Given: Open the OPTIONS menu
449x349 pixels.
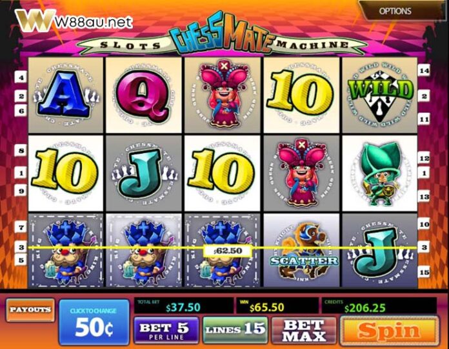Looking at the screenshot, I should [395, 11].
